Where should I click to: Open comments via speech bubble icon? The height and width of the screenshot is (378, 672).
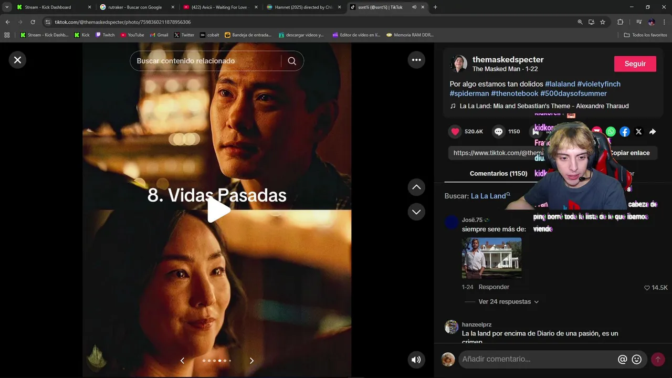499,132
